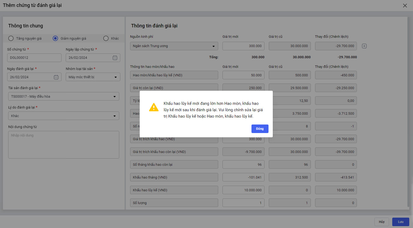Viewport: 413px width, 228px height.
Task: Click the Đóng button in warning dialog
Action: 260,129
